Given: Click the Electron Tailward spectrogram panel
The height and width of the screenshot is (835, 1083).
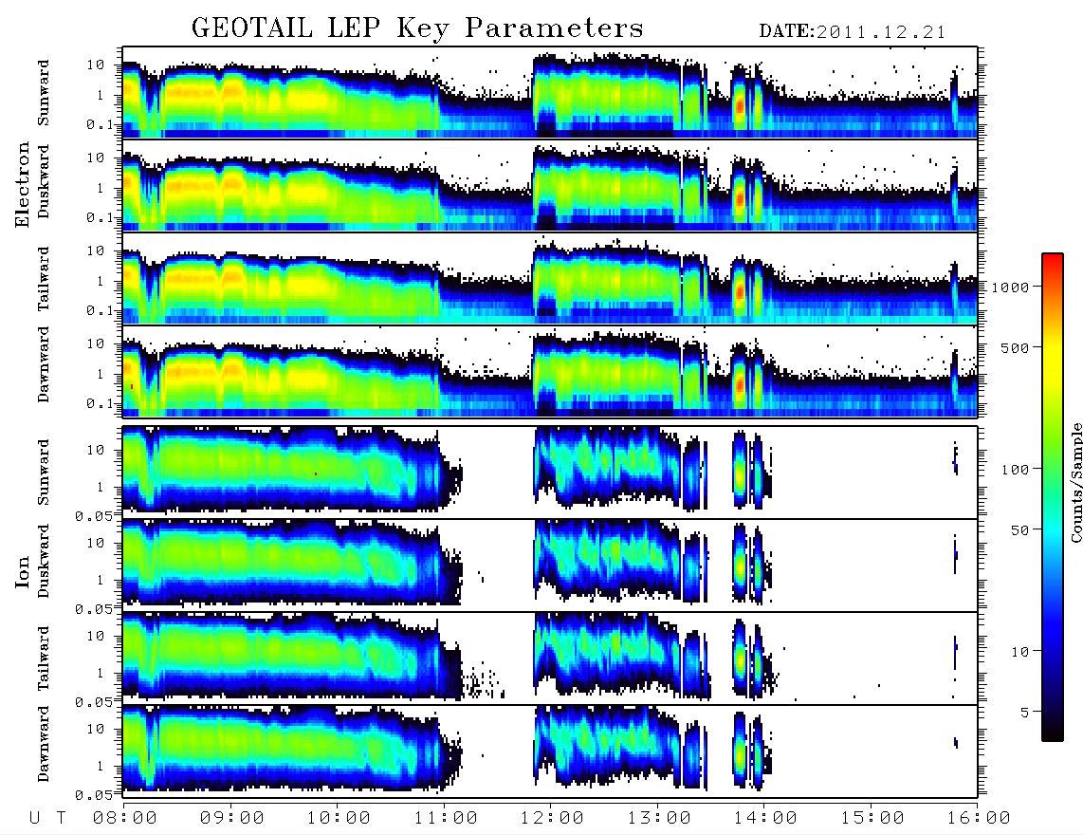Looking at the screenshot, I should (550, 279).
